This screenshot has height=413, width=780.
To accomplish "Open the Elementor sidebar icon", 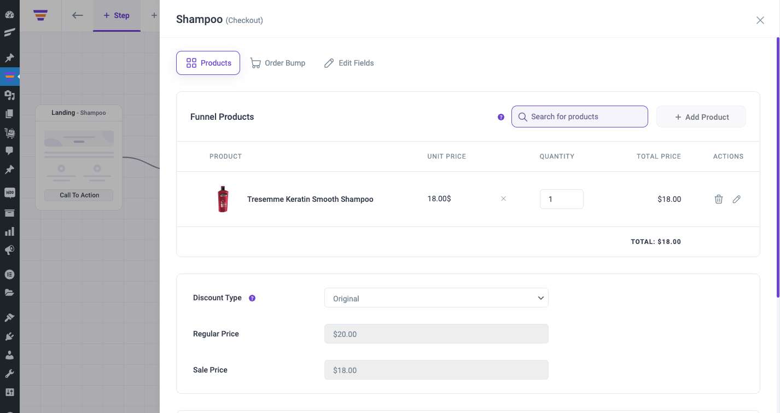I will click(x=9, y=274).
